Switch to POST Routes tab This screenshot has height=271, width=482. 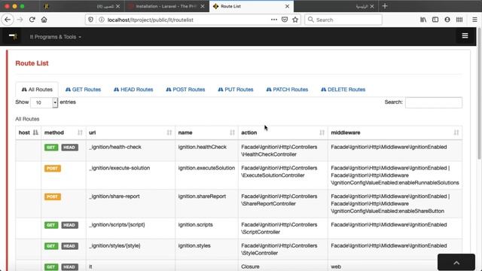click(x=185, y=90)
